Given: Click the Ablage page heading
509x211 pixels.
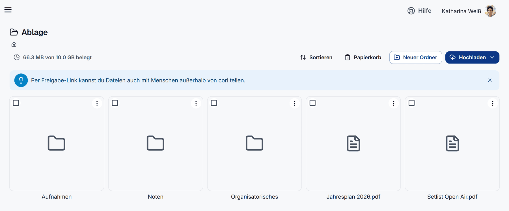Looking at the screenshot, I should coord(34,32).
